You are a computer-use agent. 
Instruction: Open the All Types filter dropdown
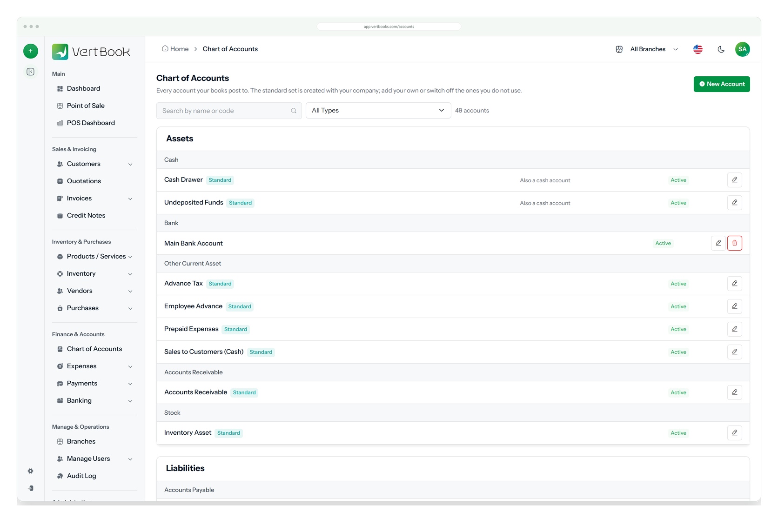click(378, 111)
